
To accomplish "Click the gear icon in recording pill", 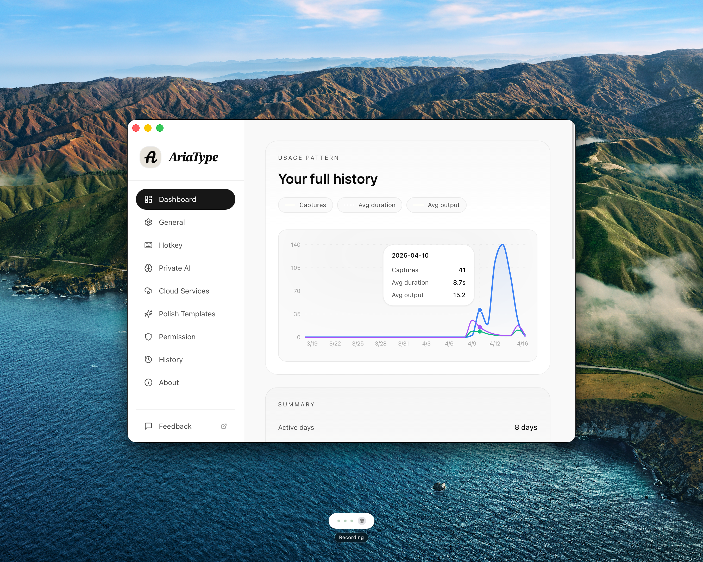I will (x=362, y=521).
